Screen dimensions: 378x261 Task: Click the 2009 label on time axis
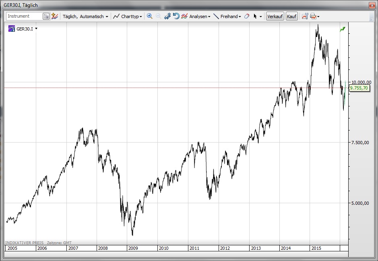(x=133, y=248)
